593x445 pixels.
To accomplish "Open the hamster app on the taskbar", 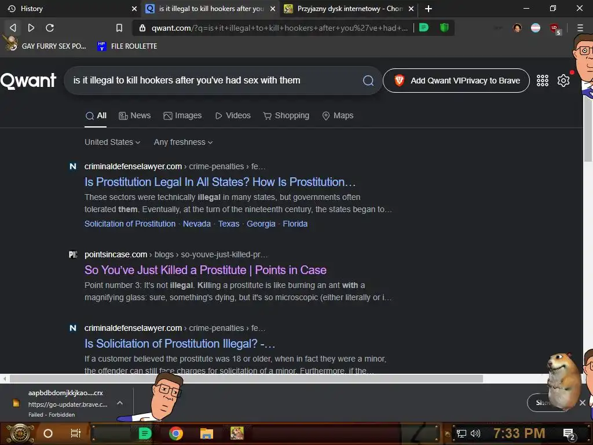I will 237,433.
